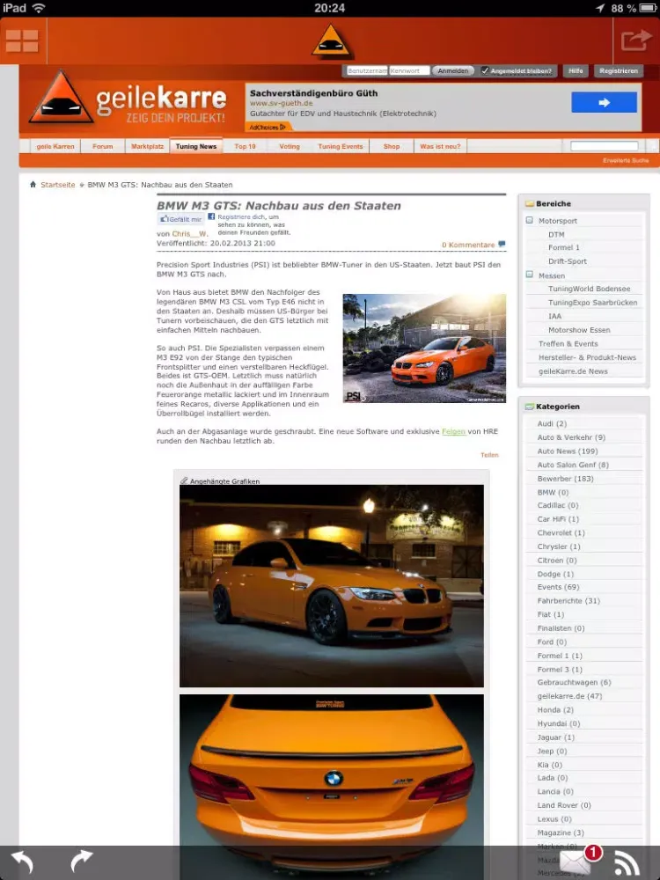660x880 pixels.
Task: Open the Top 10 tab
Action: (245, 146)
